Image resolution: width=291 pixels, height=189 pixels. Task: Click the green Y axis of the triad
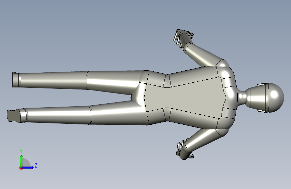[x=21, y=161]
